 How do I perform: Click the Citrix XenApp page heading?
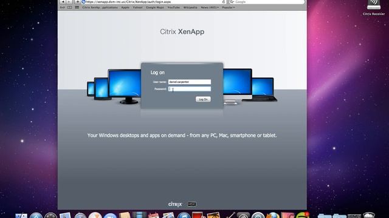[x=182, y=31]
